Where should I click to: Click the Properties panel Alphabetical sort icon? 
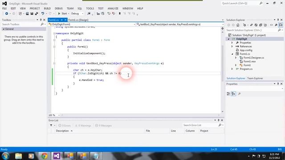233,94
